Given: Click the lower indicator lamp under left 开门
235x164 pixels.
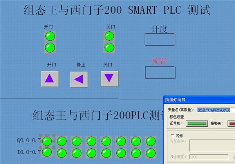Looking at the screenshot, I should coord(50,48).
